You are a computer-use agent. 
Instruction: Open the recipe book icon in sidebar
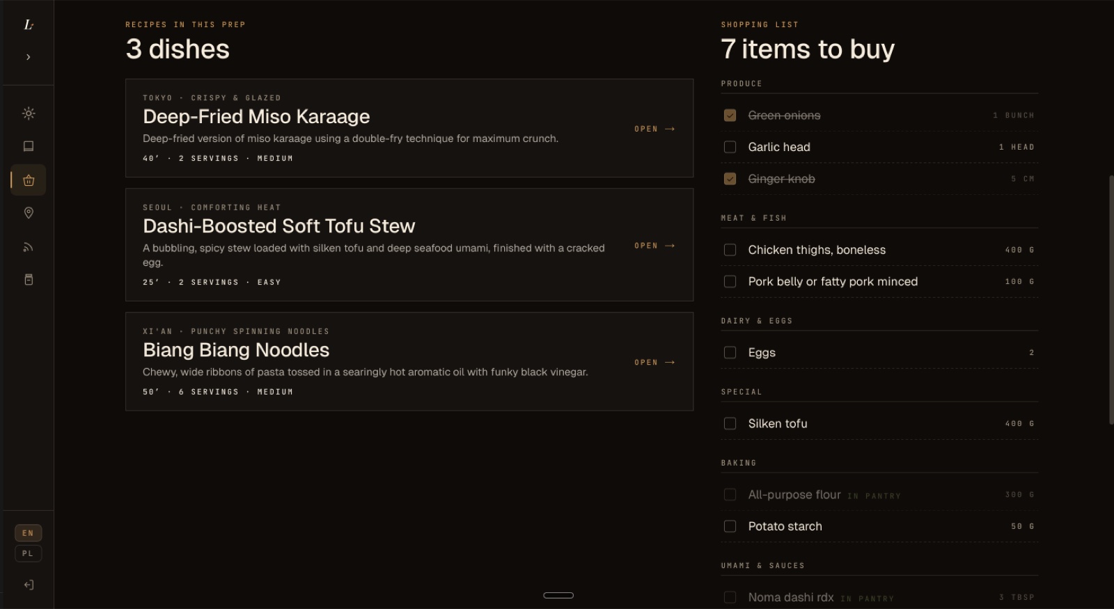coord(29,146)
